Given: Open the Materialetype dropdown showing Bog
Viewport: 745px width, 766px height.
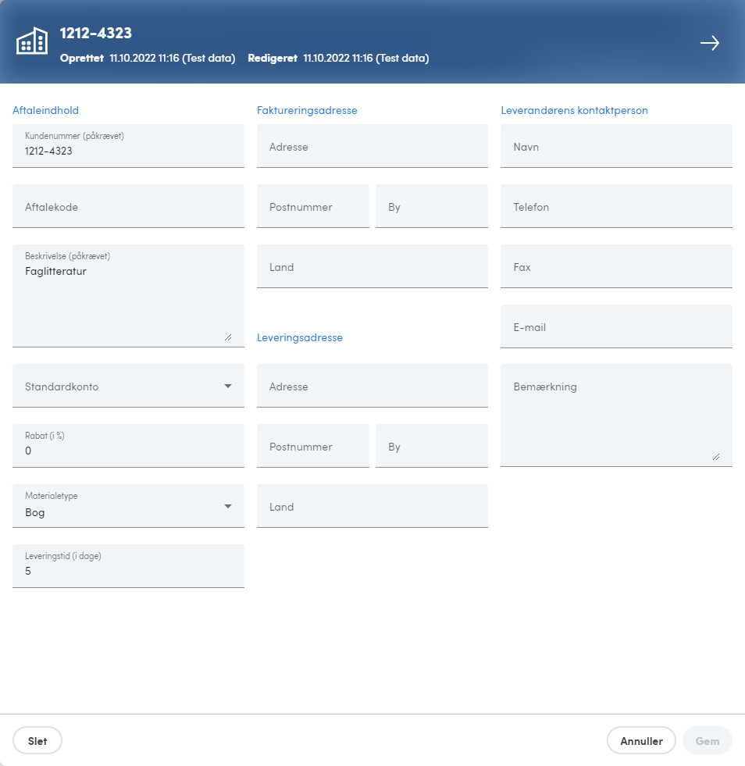Looking at the screenshot, I should 128,506.
